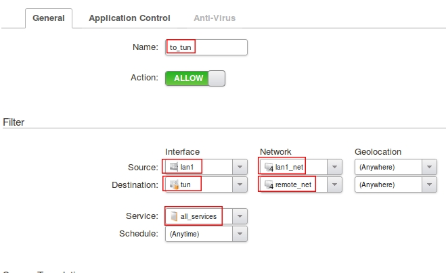Click the lan1 interface icon in Source
This screenshot has height=273, width=446.
174,167
